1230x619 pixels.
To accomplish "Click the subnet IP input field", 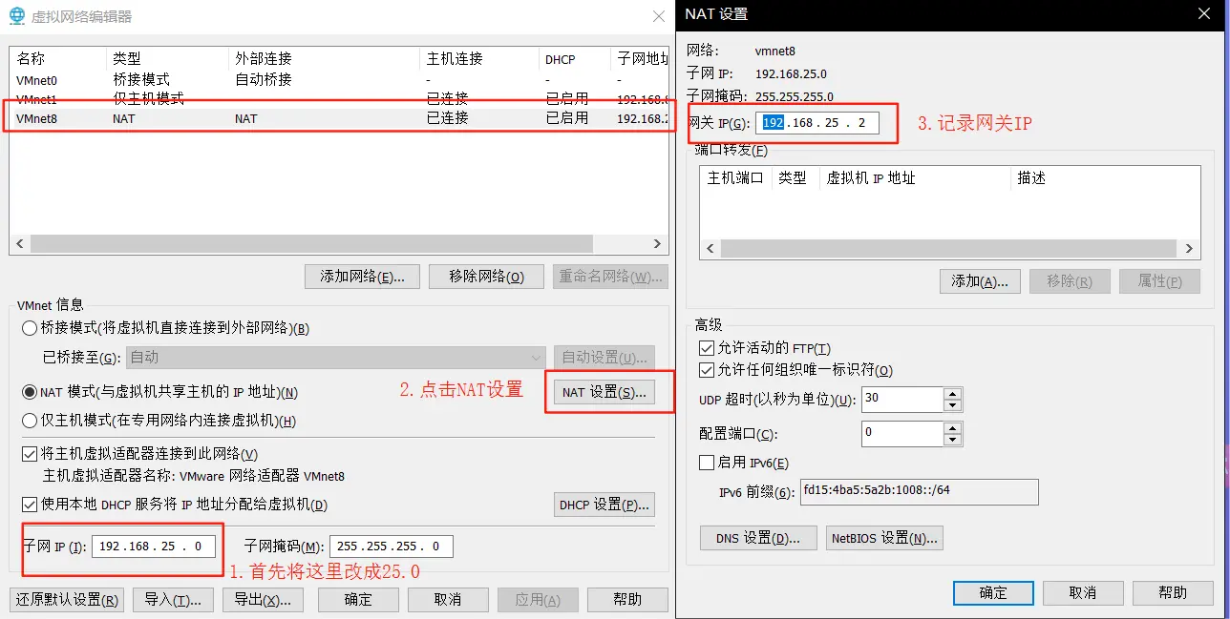I will pyautogui.click(x=153, y=547).
